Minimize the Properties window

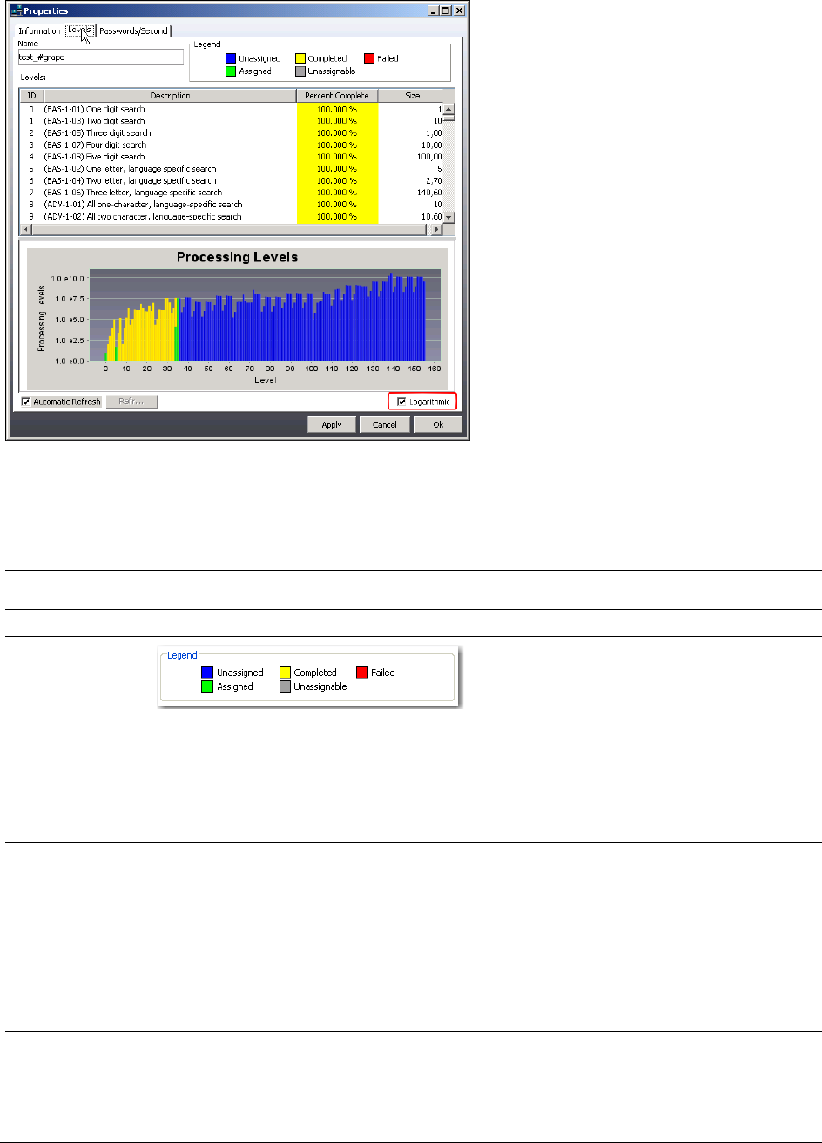pyautogui.click(x=433, y=10)
